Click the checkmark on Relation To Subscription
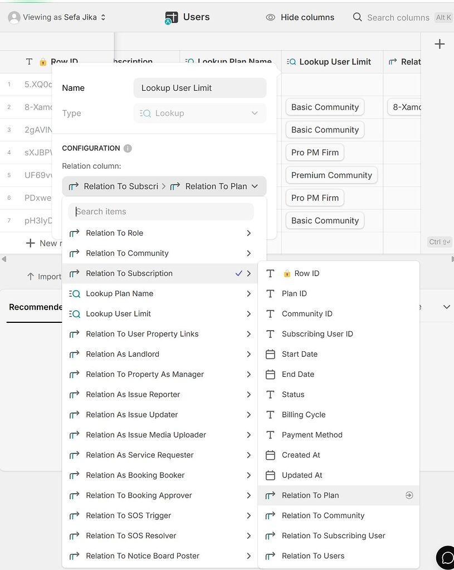Viewport: 454px width, 570px height. pyautogui.click(x=238, y=273)
